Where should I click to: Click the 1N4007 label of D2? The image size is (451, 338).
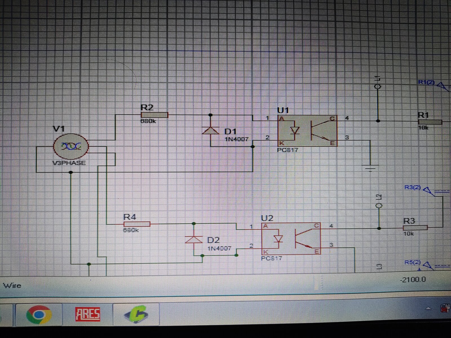click(219, 248)
